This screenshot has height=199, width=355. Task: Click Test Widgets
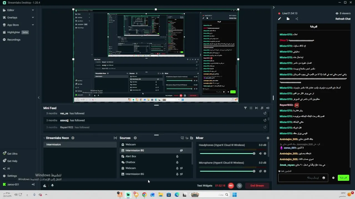click(205, 186)
